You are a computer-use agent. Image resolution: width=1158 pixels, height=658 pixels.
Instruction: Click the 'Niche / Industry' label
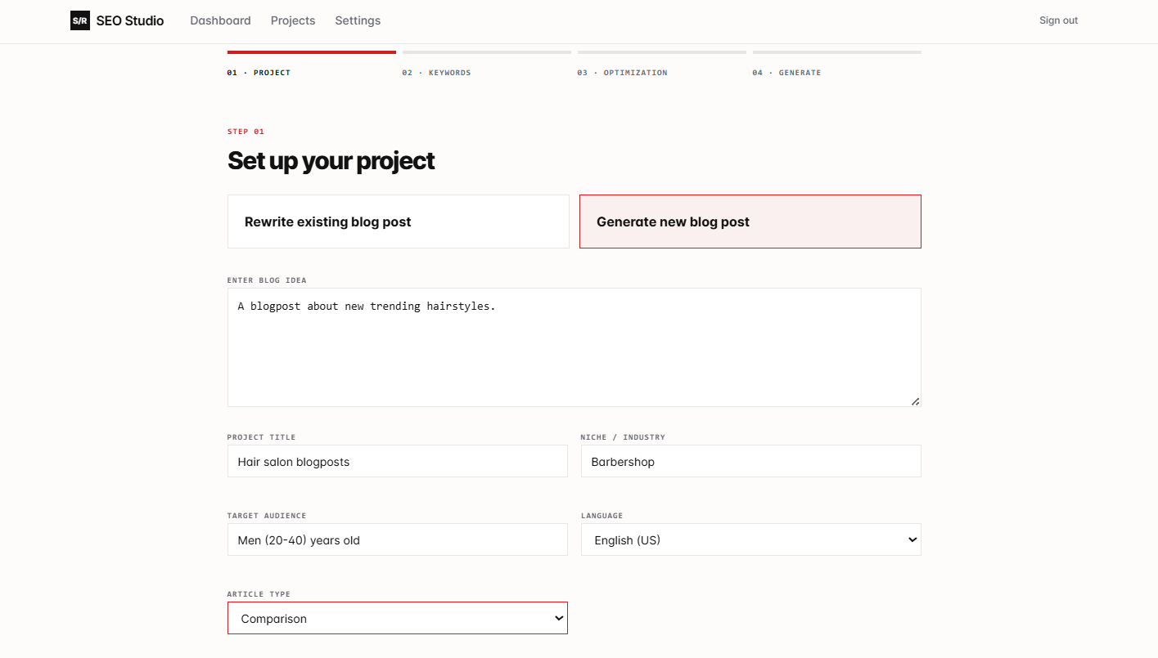pos(623,437)
